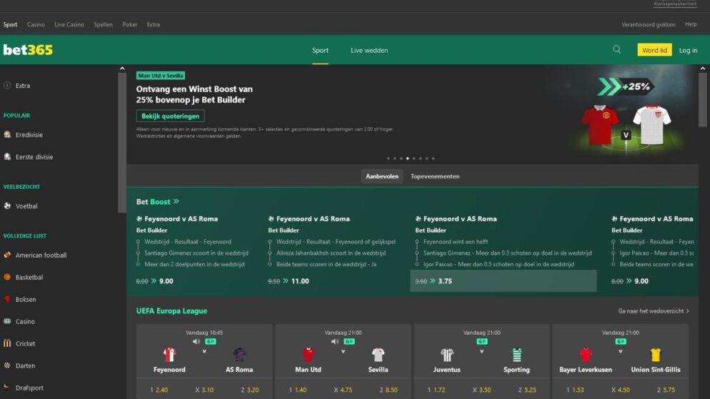
Task: Open Ga naar het wedoverzicht chevron link
Action: pyautogui.click(x=654, y=310)
